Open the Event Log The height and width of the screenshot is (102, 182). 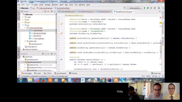click(x=156, y=73)
